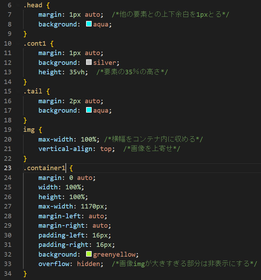The height and width of the screenshot is (280, 261).
Task: Click the aqua color swatch in .head rule
Action: tap(89, 24)
